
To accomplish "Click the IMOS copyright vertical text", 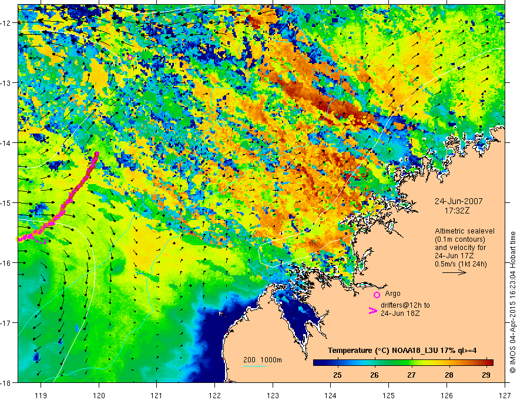I will coord(512,302).
